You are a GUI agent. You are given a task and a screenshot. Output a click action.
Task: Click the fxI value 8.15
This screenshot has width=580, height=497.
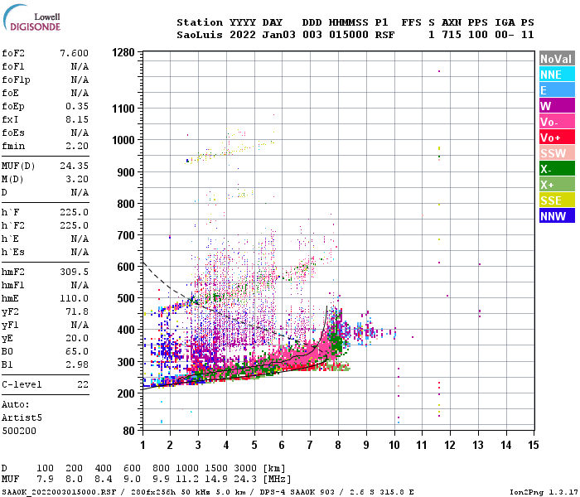click(x=77, y=119)
